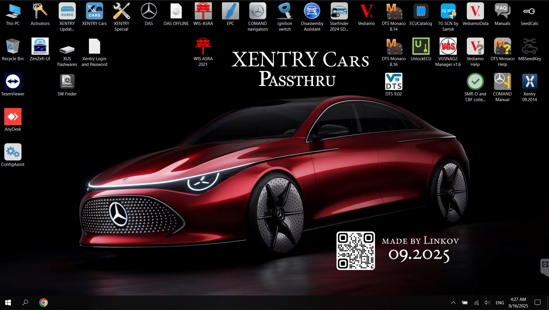Select the SW Finder icon
This screenshot has width=549, height=310.
(x=67, y=82)
